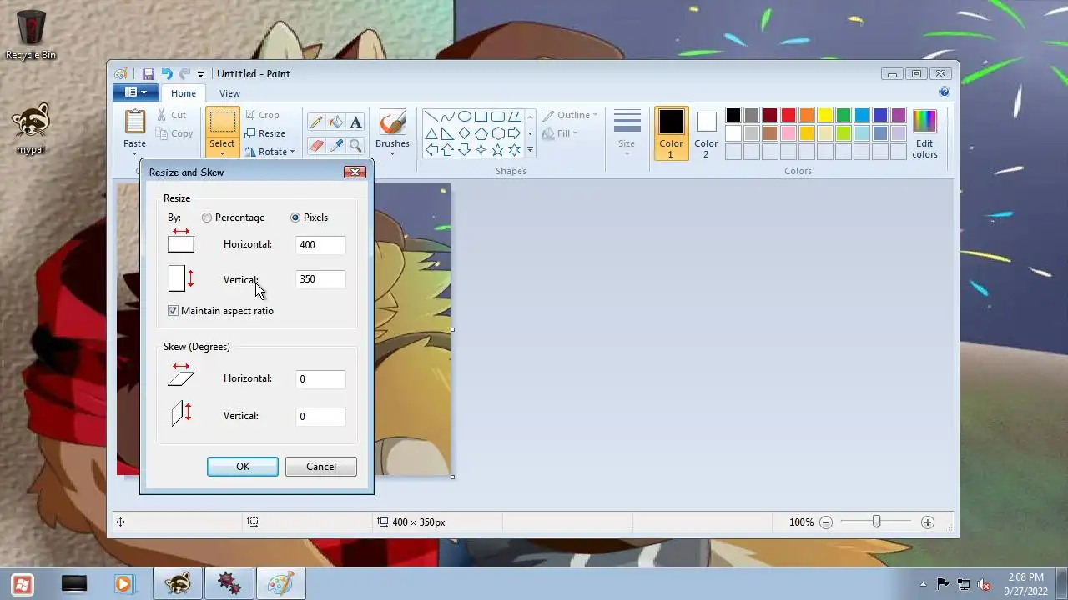Pick the red color swatch
Screen dimensions: 1068x600
(x=788, y=115)
